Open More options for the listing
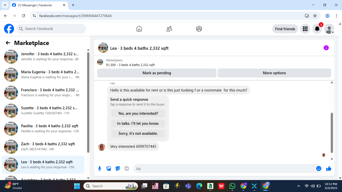Image resolution: width=342 pixels, height=192 pixels. coord(274,73)
